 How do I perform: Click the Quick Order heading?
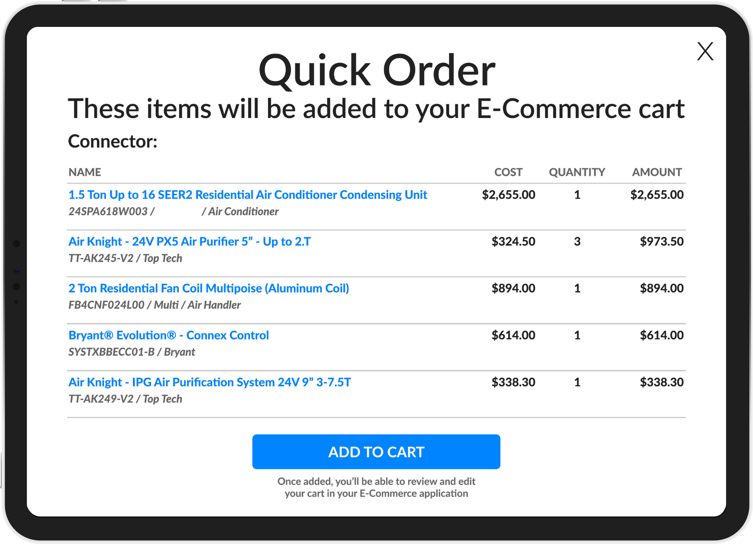(376, 70)
